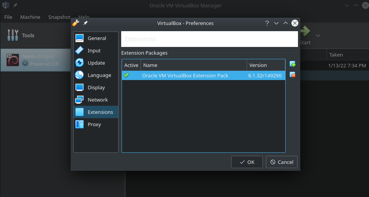Sort extensions by Version column
Viewport: 369px width, 197px height.
pyautogui.click(x=266, y=65)
